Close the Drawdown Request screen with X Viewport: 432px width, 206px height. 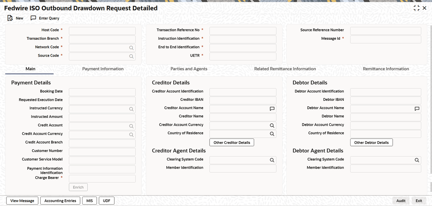425,8
